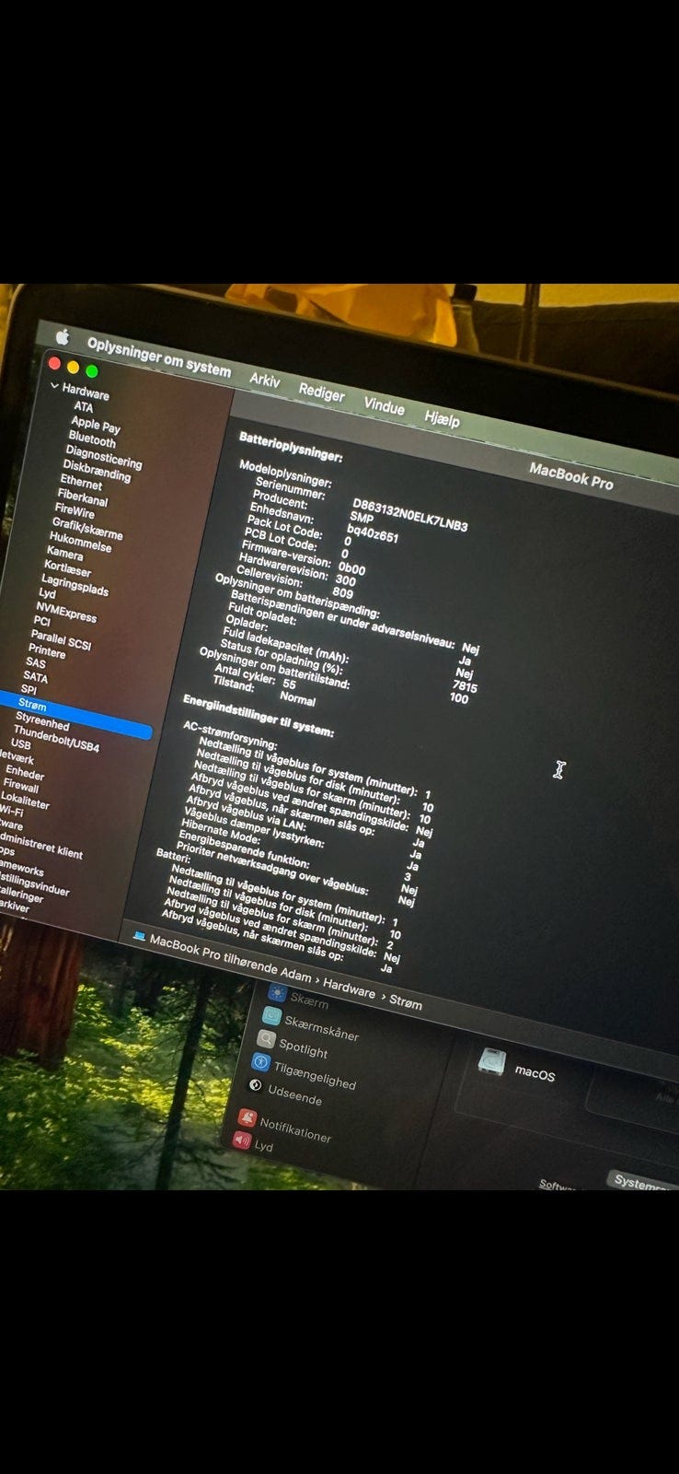Open Skærmskåner icon in System Settings
Viewport: 679px width, 1474px height.
click(270, 1015)
